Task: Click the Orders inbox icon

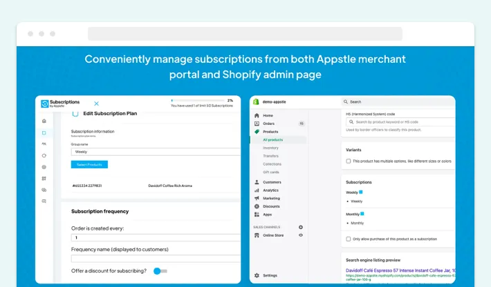Action: click(257, 123)
